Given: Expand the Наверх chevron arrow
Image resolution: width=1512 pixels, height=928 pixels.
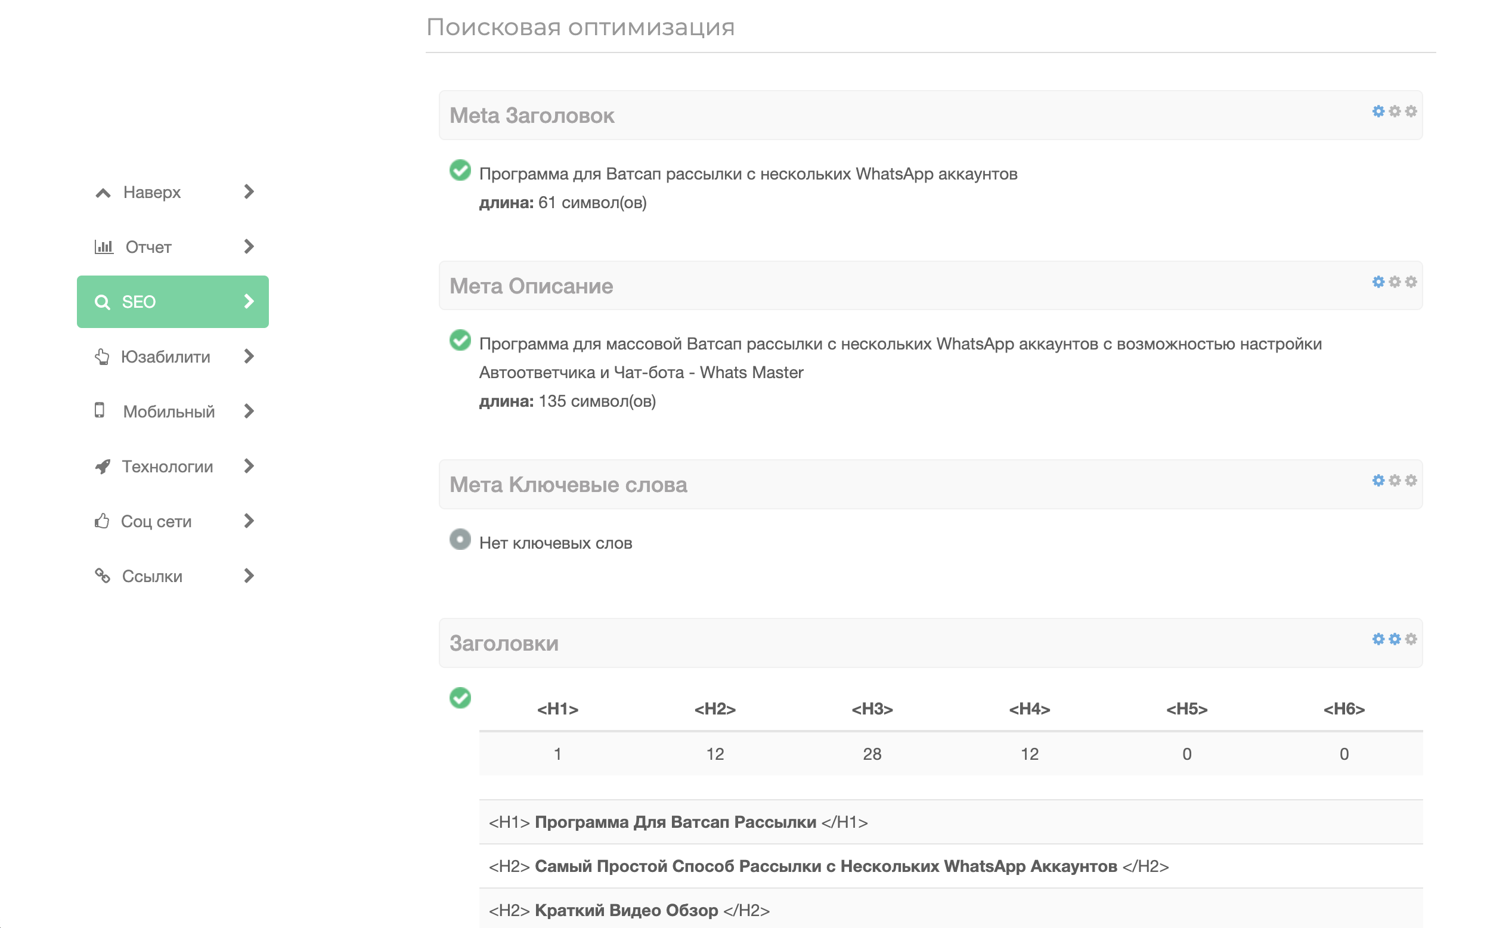Looking at the screenshot, I should tap(249, 192).
